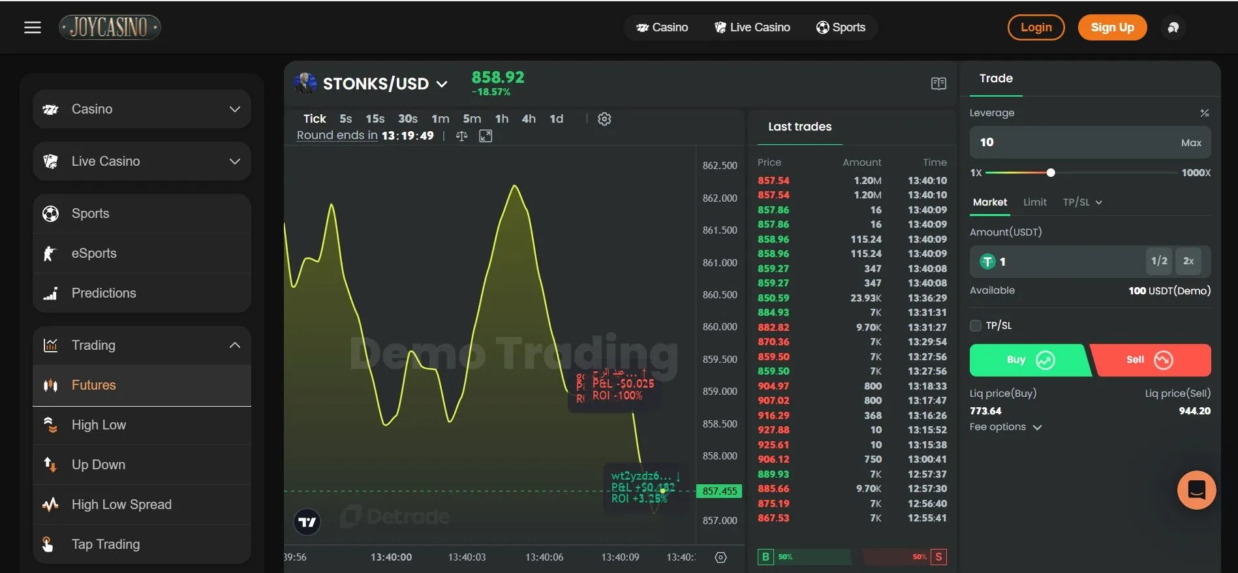Switch to Live Casino in top navigation

coord(752,27)
